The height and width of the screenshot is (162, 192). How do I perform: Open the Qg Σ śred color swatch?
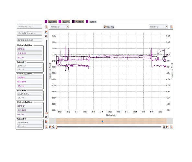click(x=87, y=22)
